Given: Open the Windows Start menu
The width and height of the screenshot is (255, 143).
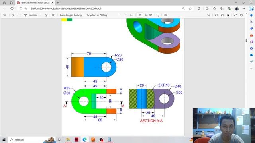Looking at the screenshot, I should tap(4, 139).
